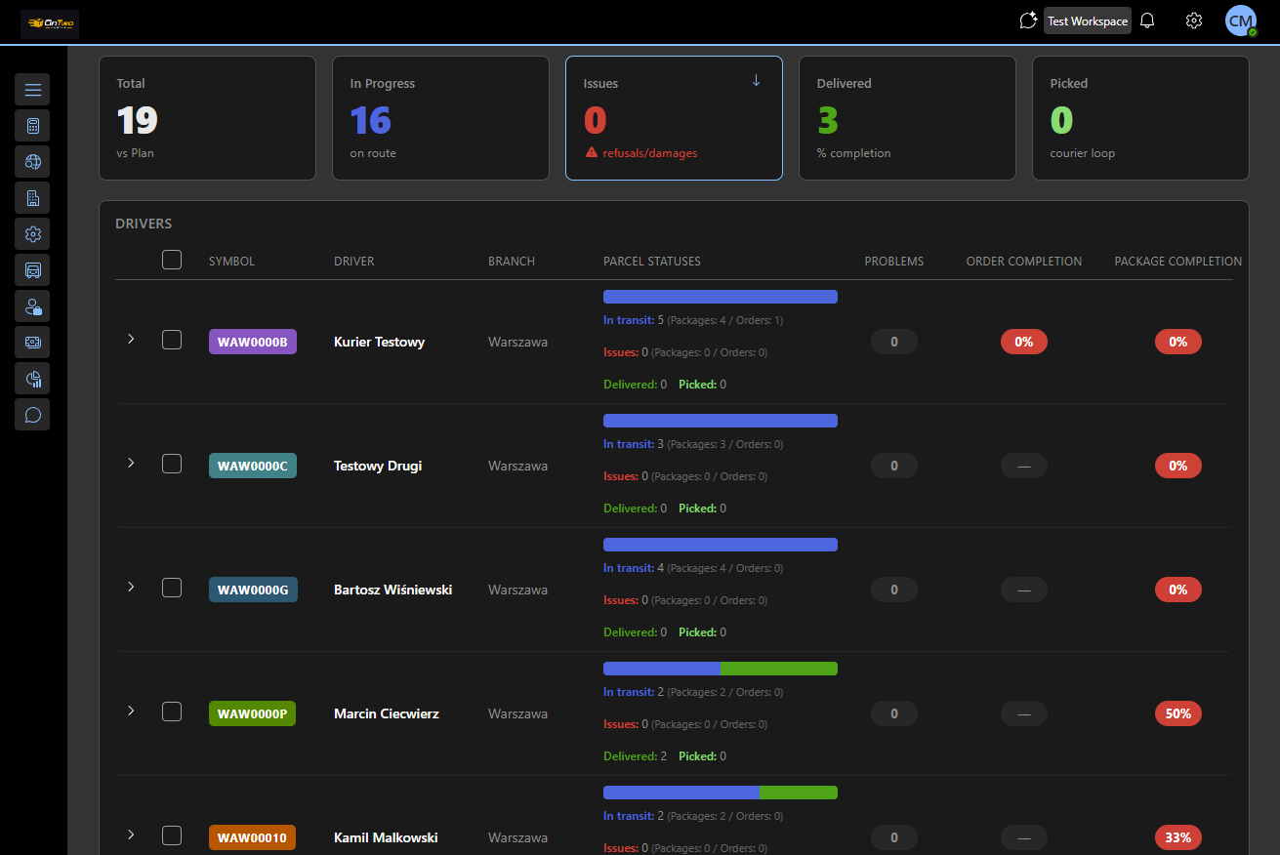The width and height of the screenshot is (1280, 855).
Task: Check the box for Testowy Drugi row
Action: point(172,464)
